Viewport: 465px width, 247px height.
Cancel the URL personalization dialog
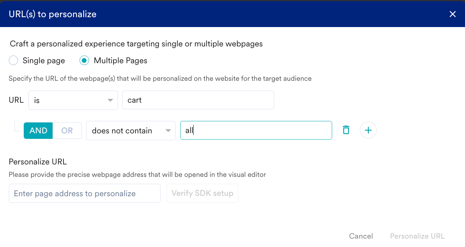[361, 236]
